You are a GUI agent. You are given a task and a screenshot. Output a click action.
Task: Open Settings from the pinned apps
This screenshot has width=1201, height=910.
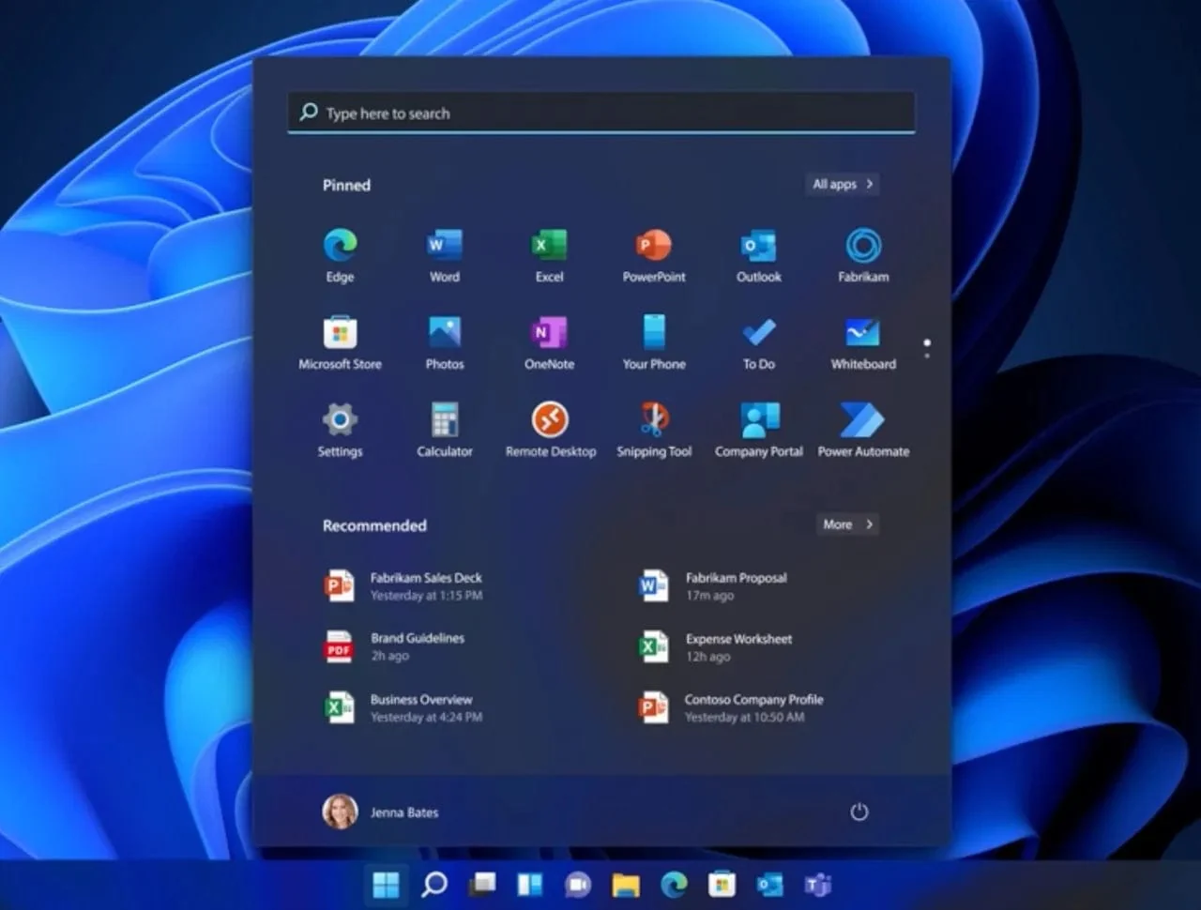click(x=340, y=429)
